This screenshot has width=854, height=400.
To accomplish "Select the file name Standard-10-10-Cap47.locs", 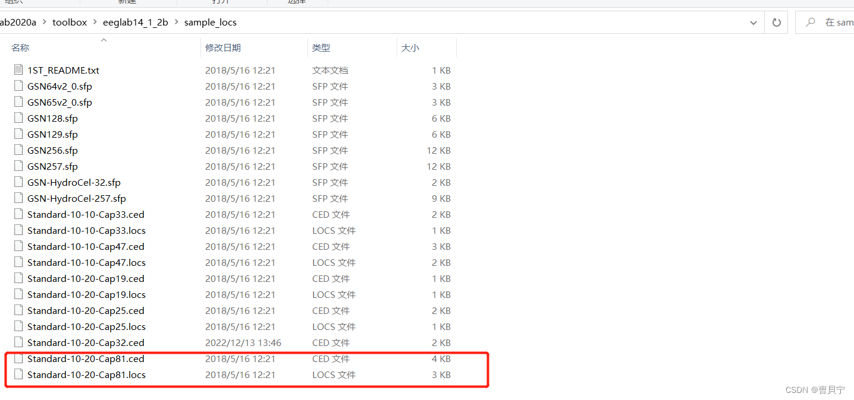I will [x=86, y=262].
